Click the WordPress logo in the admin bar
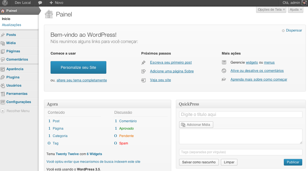Viewport: 308px width, 171px height. tap(5, 3)
